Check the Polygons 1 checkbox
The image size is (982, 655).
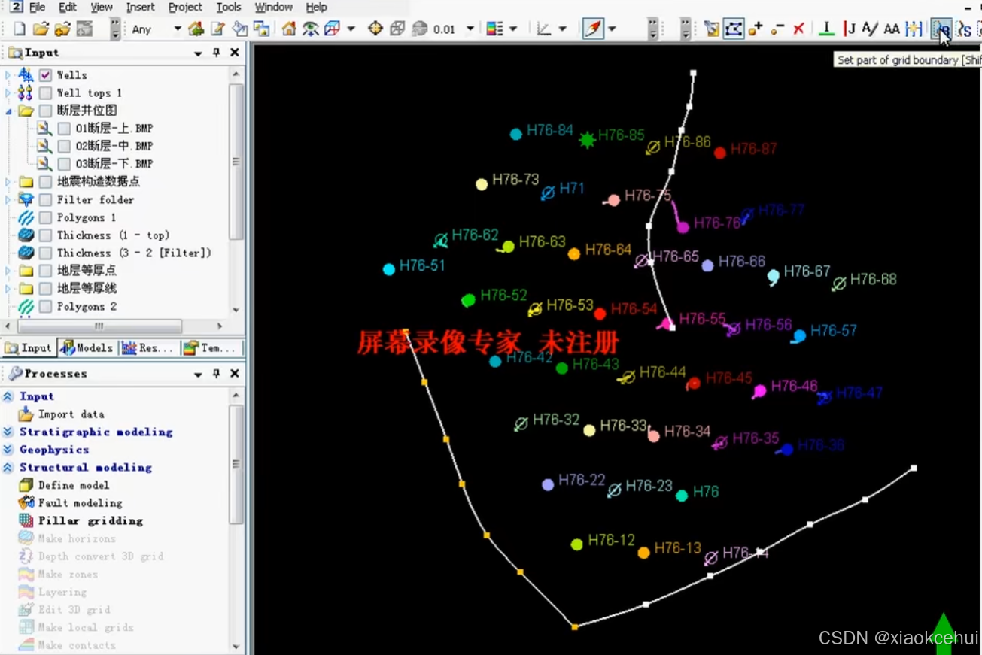click(45, 217)
